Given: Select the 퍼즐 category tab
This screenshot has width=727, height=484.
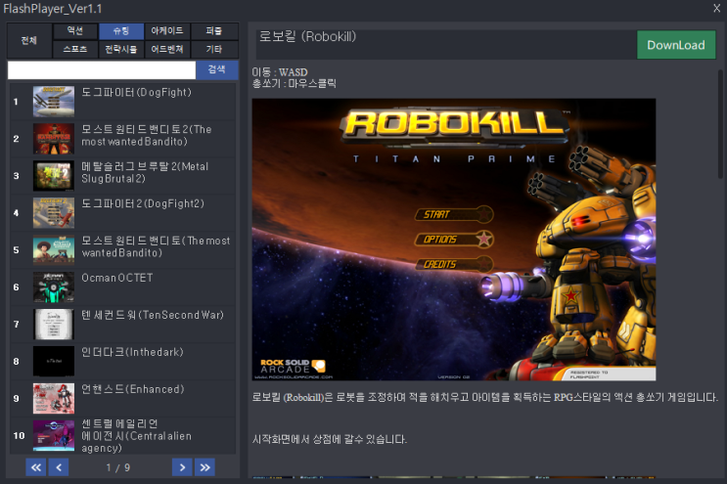Looking at the screenshot, I should (214, 31).
